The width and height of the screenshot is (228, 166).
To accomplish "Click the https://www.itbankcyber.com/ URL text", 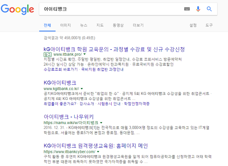I will (x=69, y=152).
